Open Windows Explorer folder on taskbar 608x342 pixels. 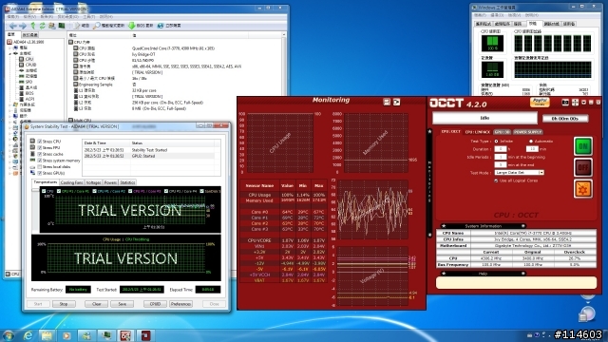click(x=47, y=335)
